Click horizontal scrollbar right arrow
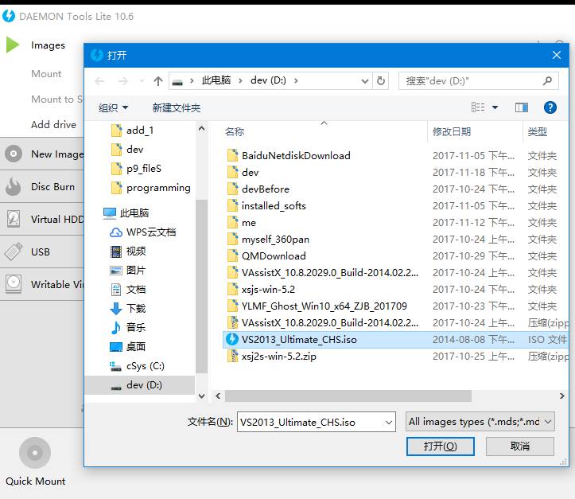 pos(561,396)
